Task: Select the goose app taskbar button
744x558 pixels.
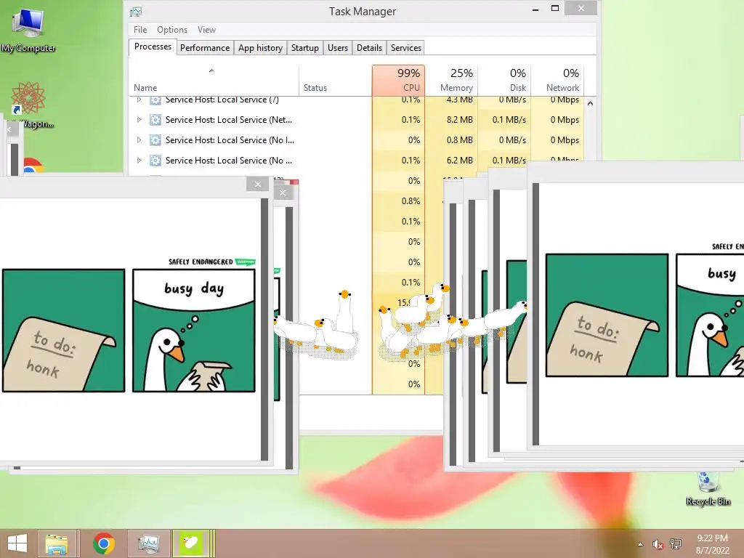Action: [191, 543]
